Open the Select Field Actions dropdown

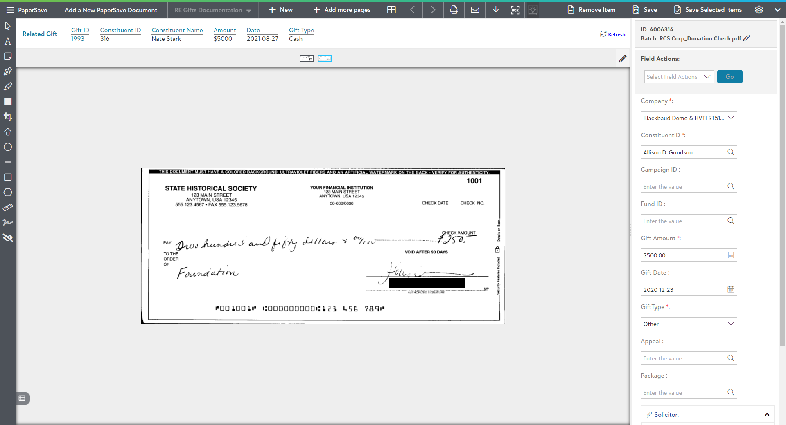coord(678,77)
